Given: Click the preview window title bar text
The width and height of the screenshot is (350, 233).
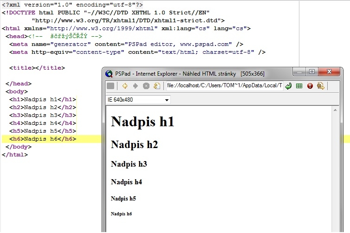Looking at the screenshot, I should click(x=189, y=74).
